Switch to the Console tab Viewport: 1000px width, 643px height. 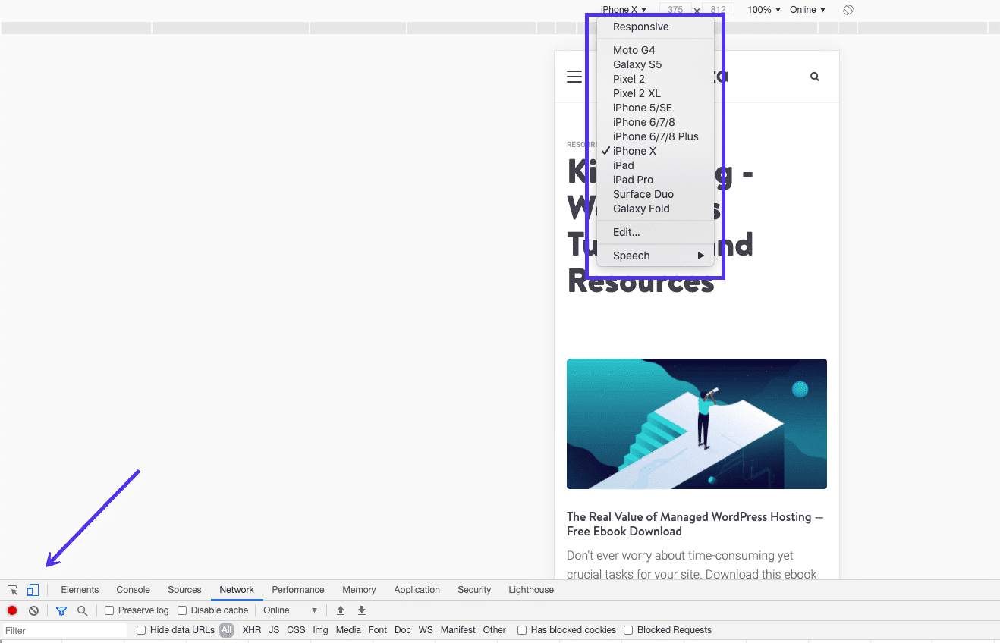pyautogui.click(x=133, y=589)
